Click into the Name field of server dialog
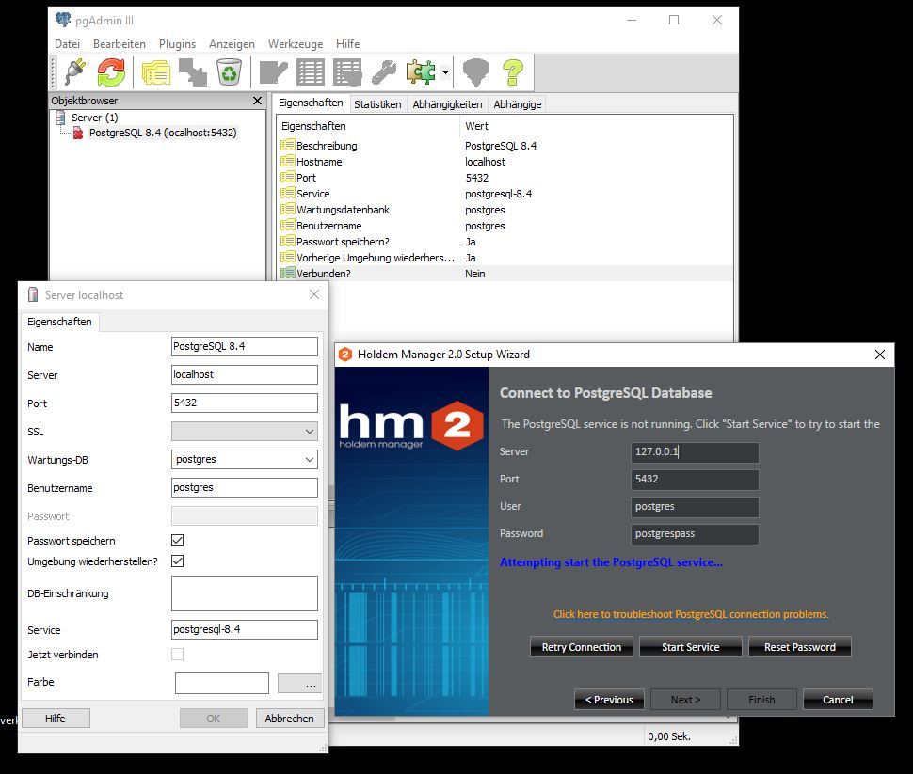913x774 pixels. coord(245,346)
